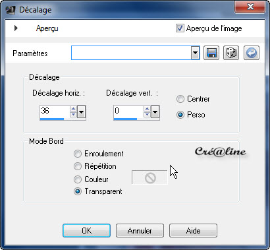Image resolution: width=270 pixels, height=250 pixels.
Task: Click the Aperçu label text
Action: pos(47,28)
